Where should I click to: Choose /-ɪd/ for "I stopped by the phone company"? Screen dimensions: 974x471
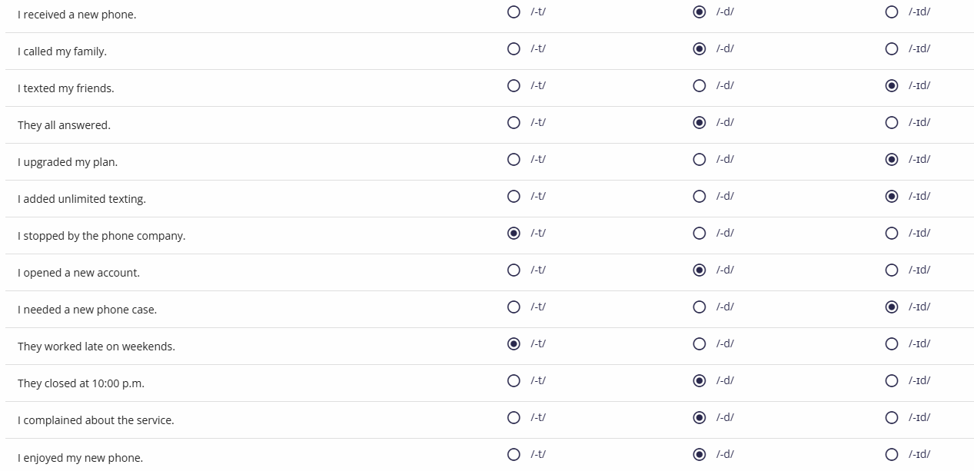coord(892,233)
